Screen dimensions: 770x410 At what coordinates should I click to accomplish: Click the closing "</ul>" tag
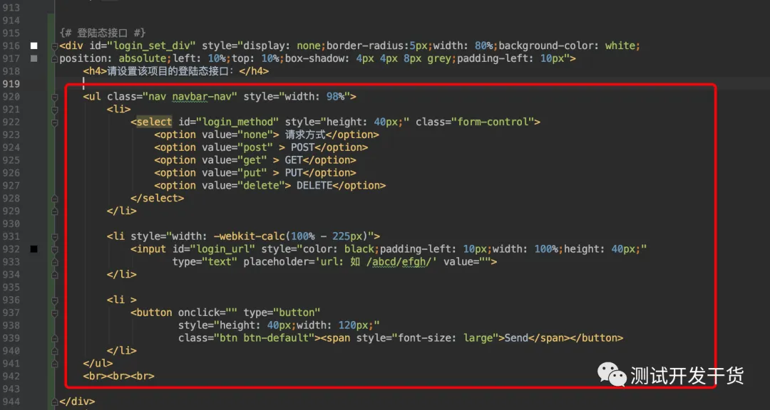tap(98, 364)
